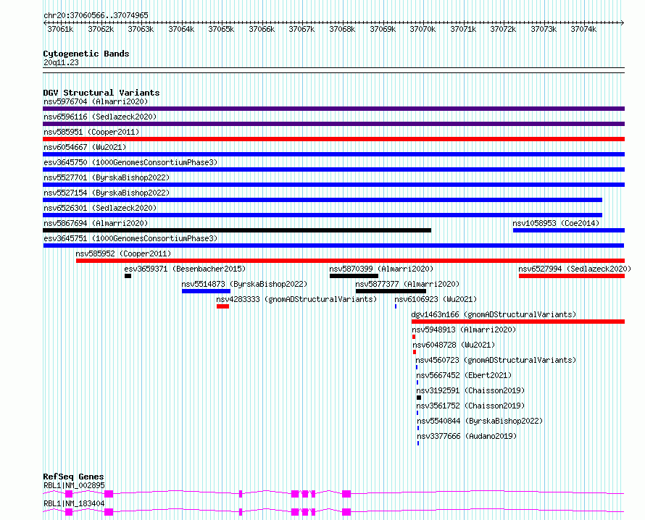The image size is (645, 520).
Task: Click nsv4560723 (gnomADStructuralVariants) label
Action: pos(496,360)
